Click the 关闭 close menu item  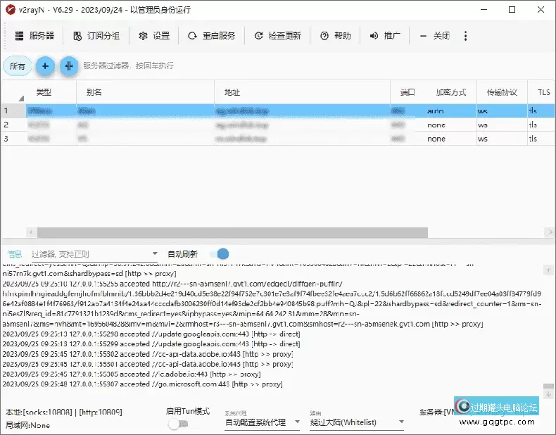point(434,36)
